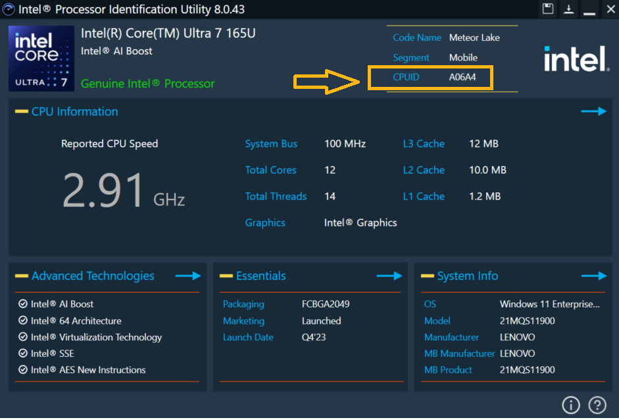The image size is (619, 420).
Task: Select the Intel AI Boost row text
Action: click(62, 304)
